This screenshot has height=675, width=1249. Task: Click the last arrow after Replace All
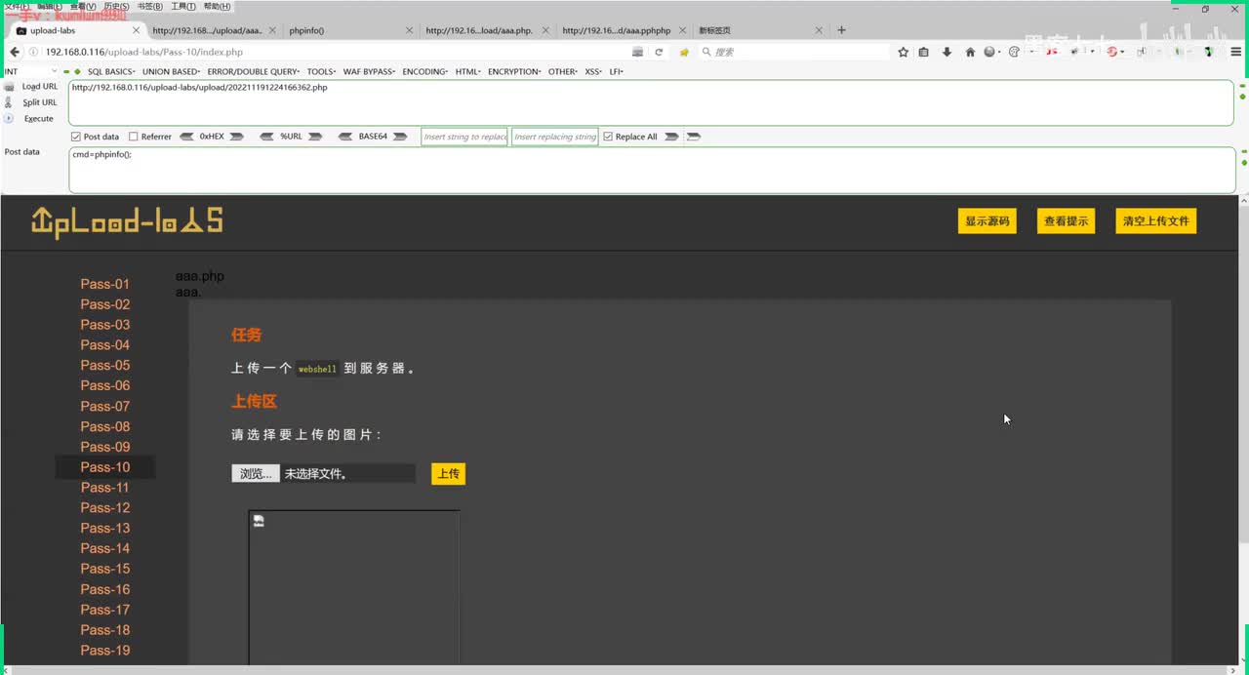point(694,137)
